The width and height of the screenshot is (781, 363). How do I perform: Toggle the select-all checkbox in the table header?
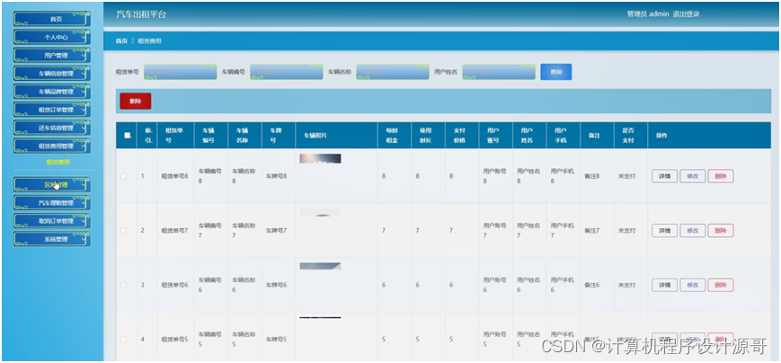tap(127, 135)
